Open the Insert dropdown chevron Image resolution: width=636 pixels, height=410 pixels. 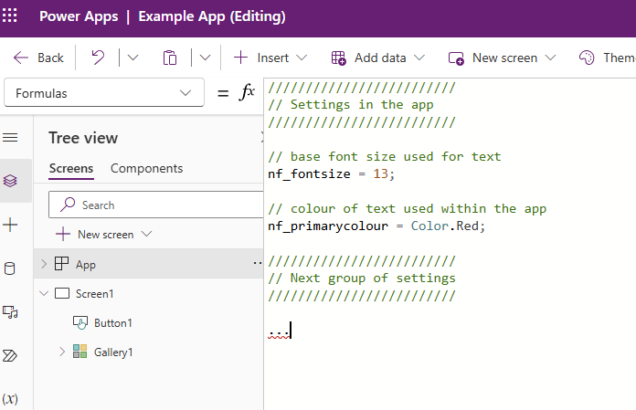tap(302, 58)
